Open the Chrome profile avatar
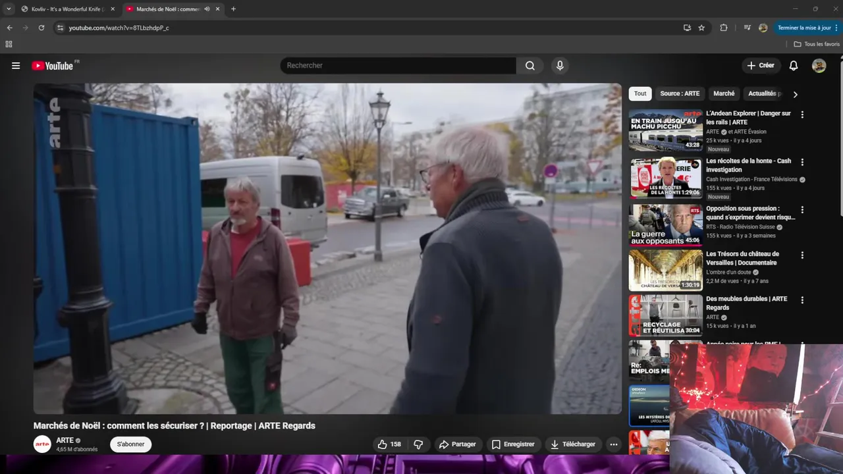 [763, 28]
